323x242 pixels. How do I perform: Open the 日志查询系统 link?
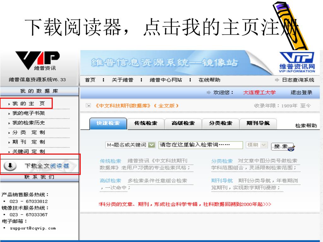tap(298, 80)
